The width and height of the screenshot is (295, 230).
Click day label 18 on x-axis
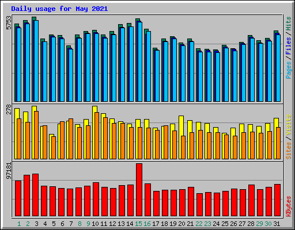pyautogui.click(x=164, y=224)
